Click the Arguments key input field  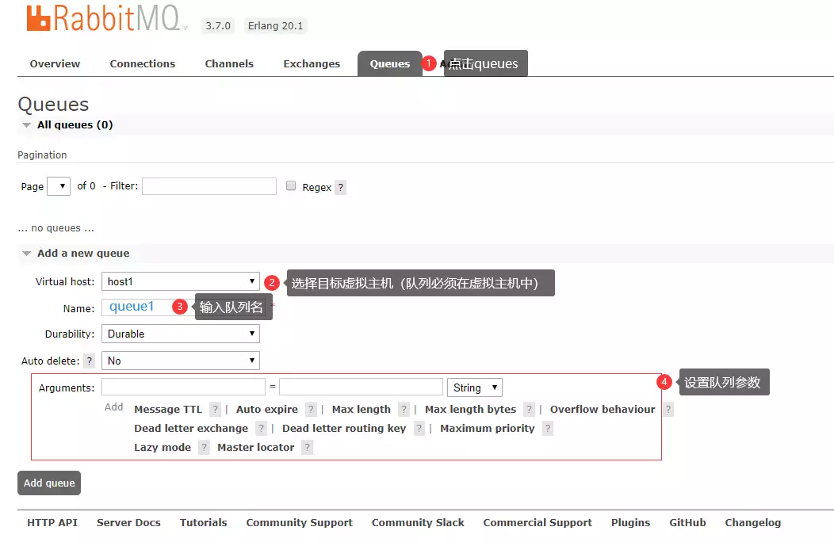click(183, 387)
